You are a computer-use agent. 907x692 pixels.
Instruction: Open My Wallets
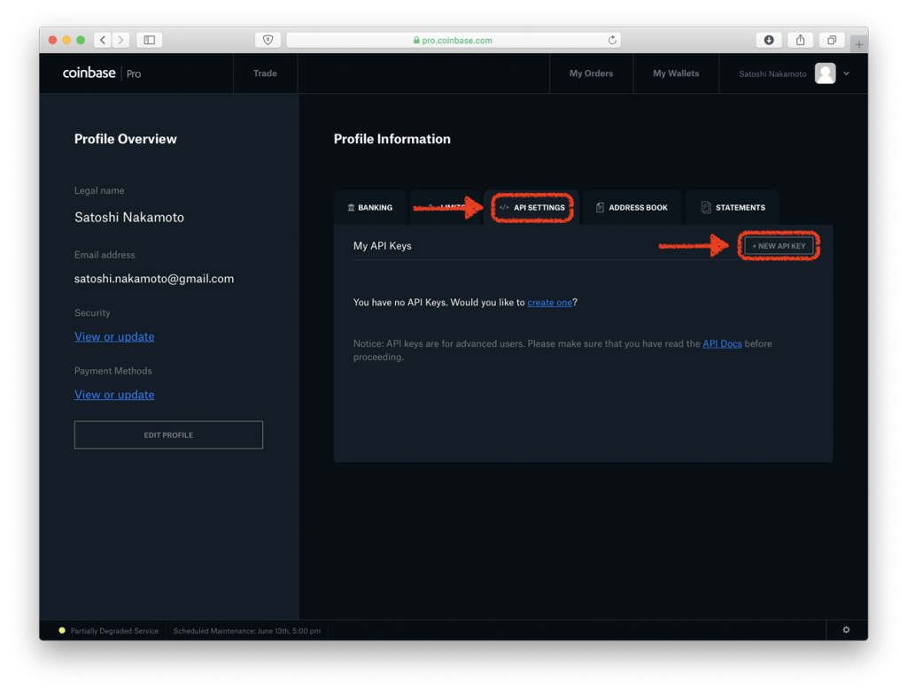pos(676,73)
